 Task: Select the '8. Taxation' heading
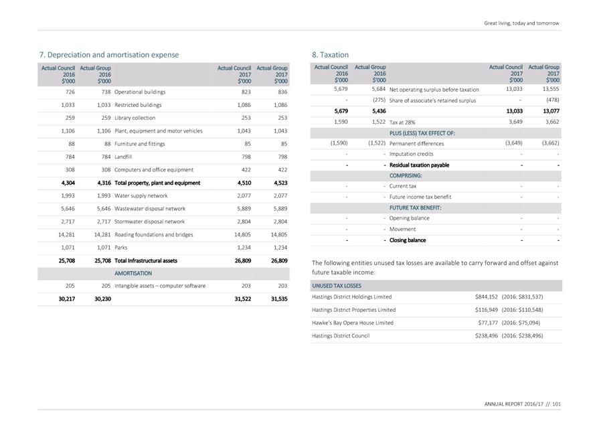tap(330, 55)
